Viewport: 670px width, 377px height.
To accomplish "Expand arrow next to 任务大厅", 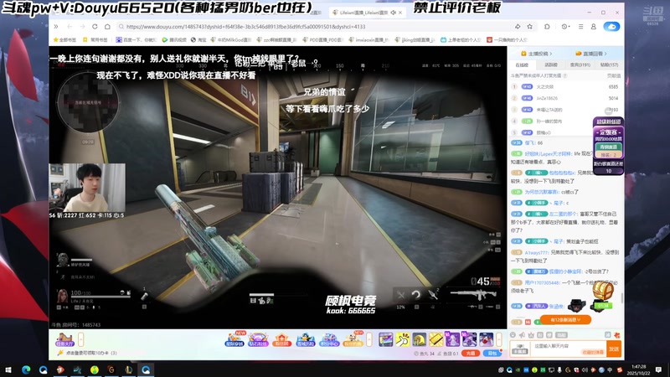I will click(x=80, y=340).
